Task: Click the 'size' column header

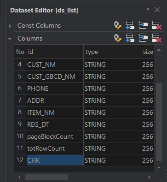Action: tap(148, 52)
